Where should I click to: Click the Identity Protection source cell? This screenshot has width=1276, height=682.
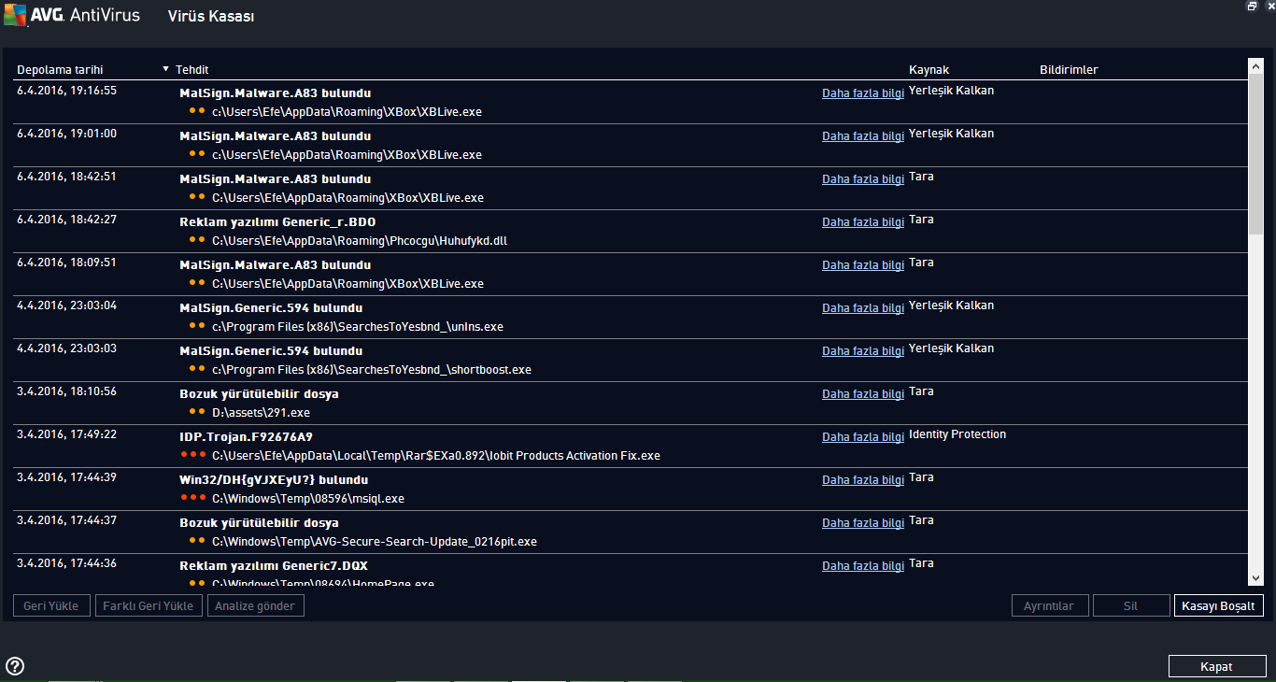pos(957,434)
